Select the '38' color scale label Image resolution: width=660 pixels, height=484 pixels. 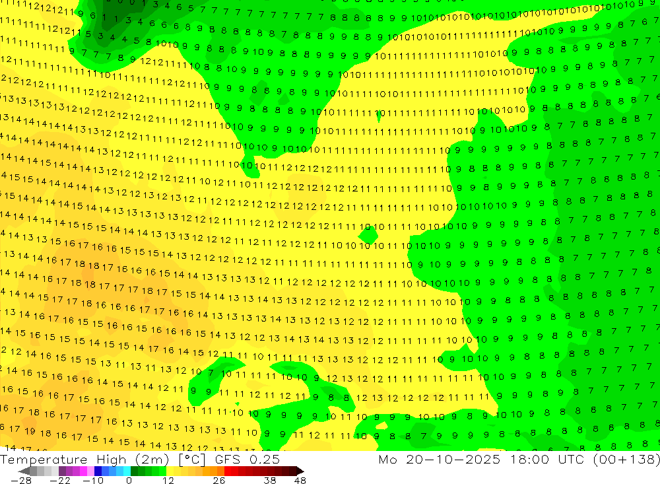pos(269,481)
